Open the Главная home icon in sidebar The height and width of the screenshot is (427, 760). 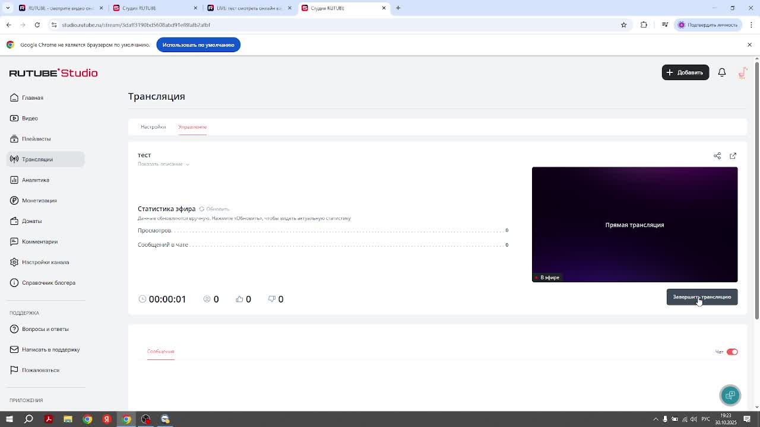click(x=14, y=98)
